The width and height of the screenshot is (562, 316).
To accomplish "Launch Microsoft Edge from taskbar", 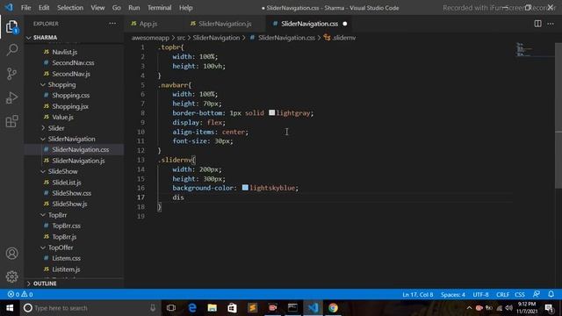I will coord(192,308).
